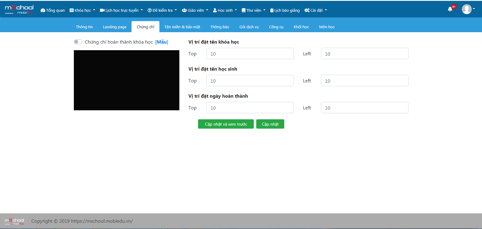Expand the Cài đặt dropdown arrow
This screenshot has width=482, height=229.
point(326,10)
